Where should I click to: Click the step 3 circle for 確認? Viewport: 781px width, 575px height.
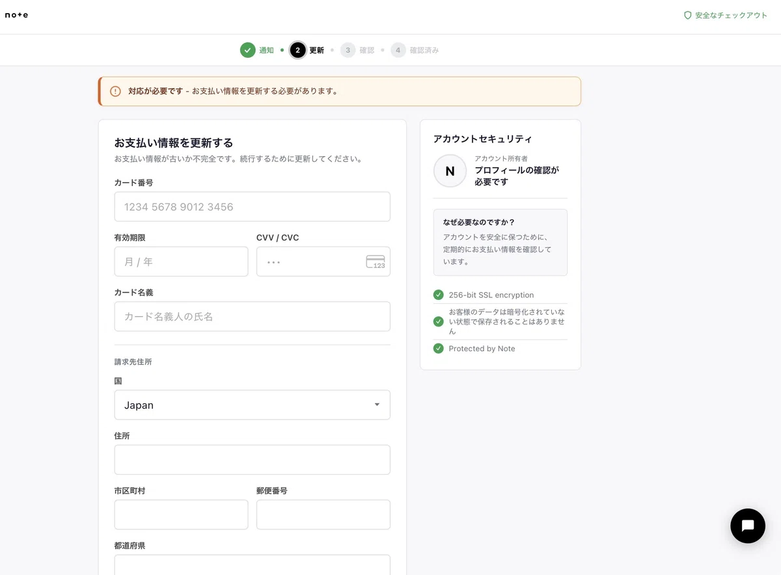coord(348,50)
